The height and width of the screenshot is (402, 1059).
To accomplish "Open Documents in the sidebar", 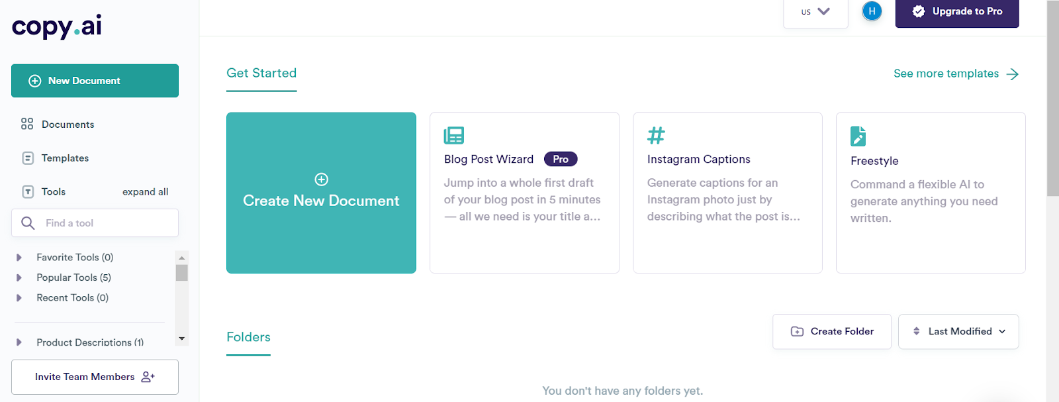I will pyautogui.click(x=68, y=125).
